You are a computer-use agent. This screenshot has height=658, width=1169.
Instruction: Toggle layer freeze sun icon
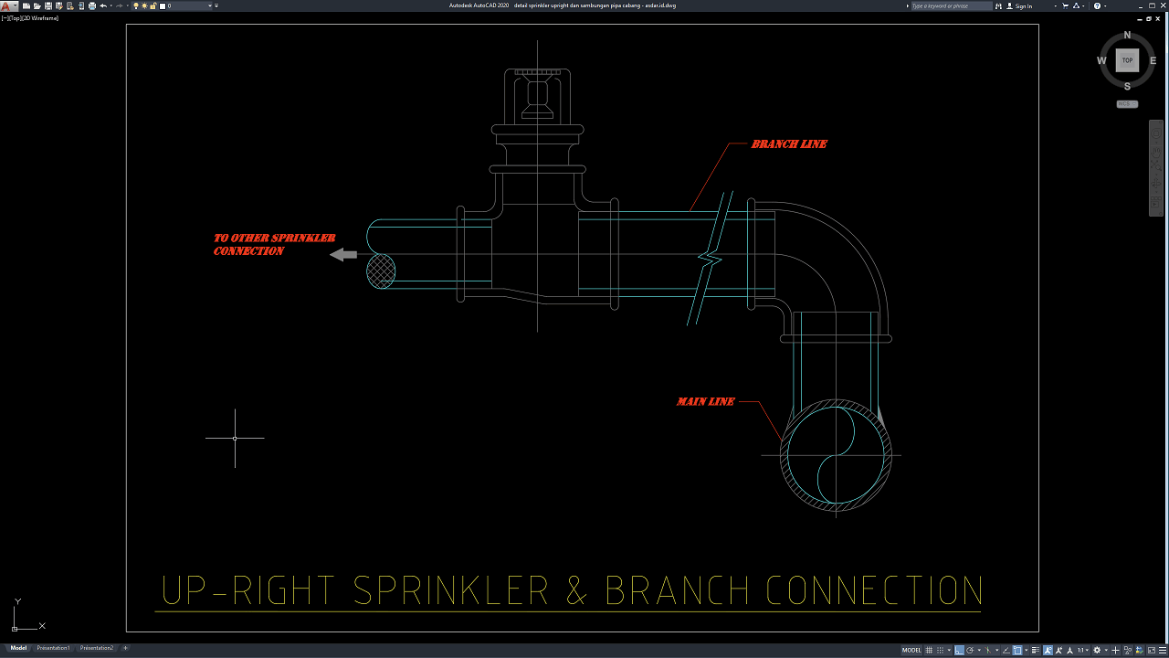click(x=144, y=5)
